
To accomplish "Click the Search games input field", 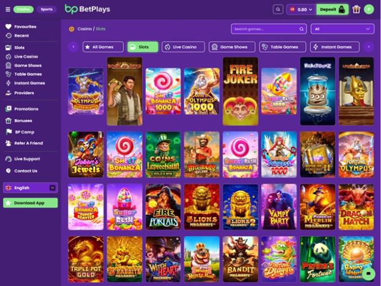I will pos(269,29).
